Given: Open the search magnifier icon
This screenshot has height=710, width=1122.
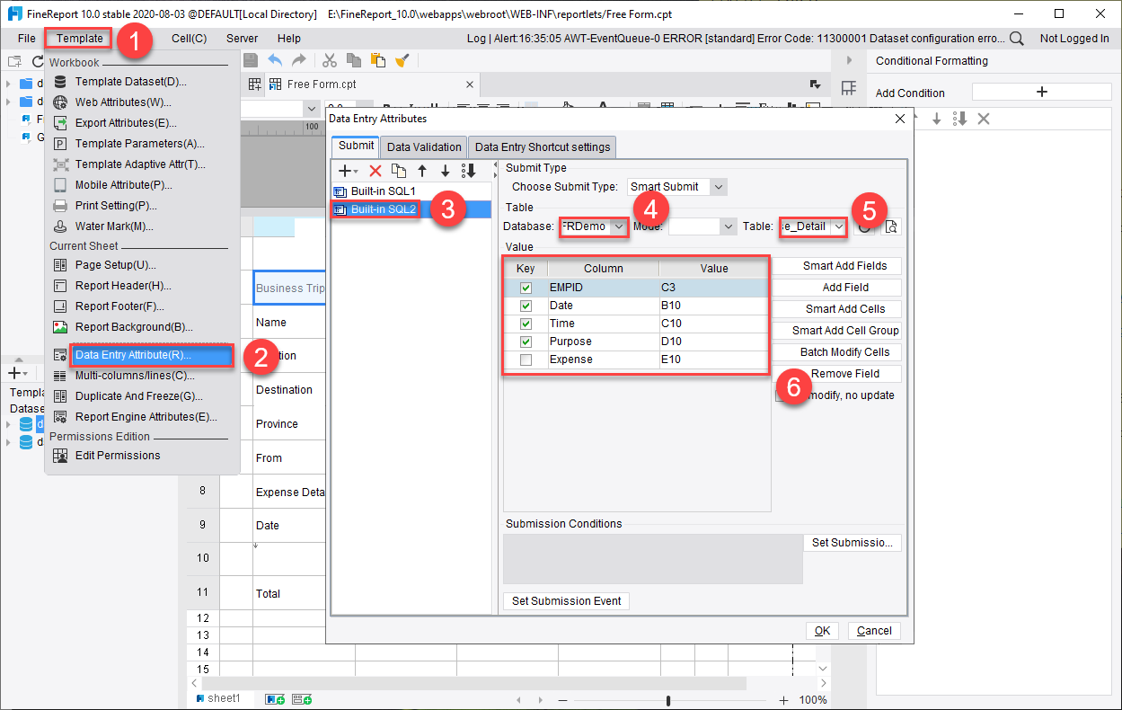Looking at the screenshot, I should tap(1016, 39).
